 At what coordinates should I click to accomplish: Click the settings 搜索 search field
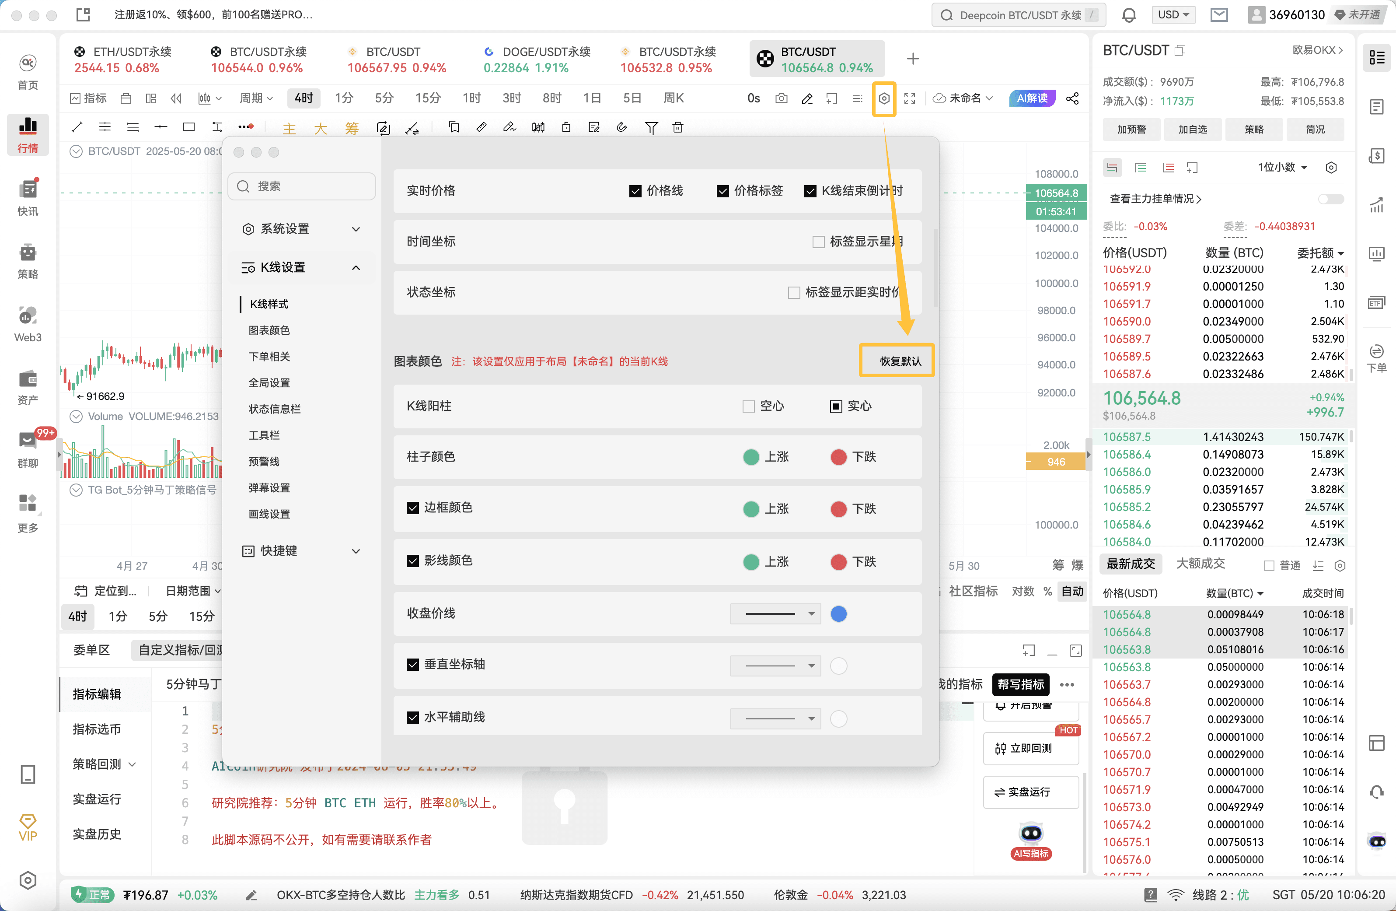click(301, 187)
